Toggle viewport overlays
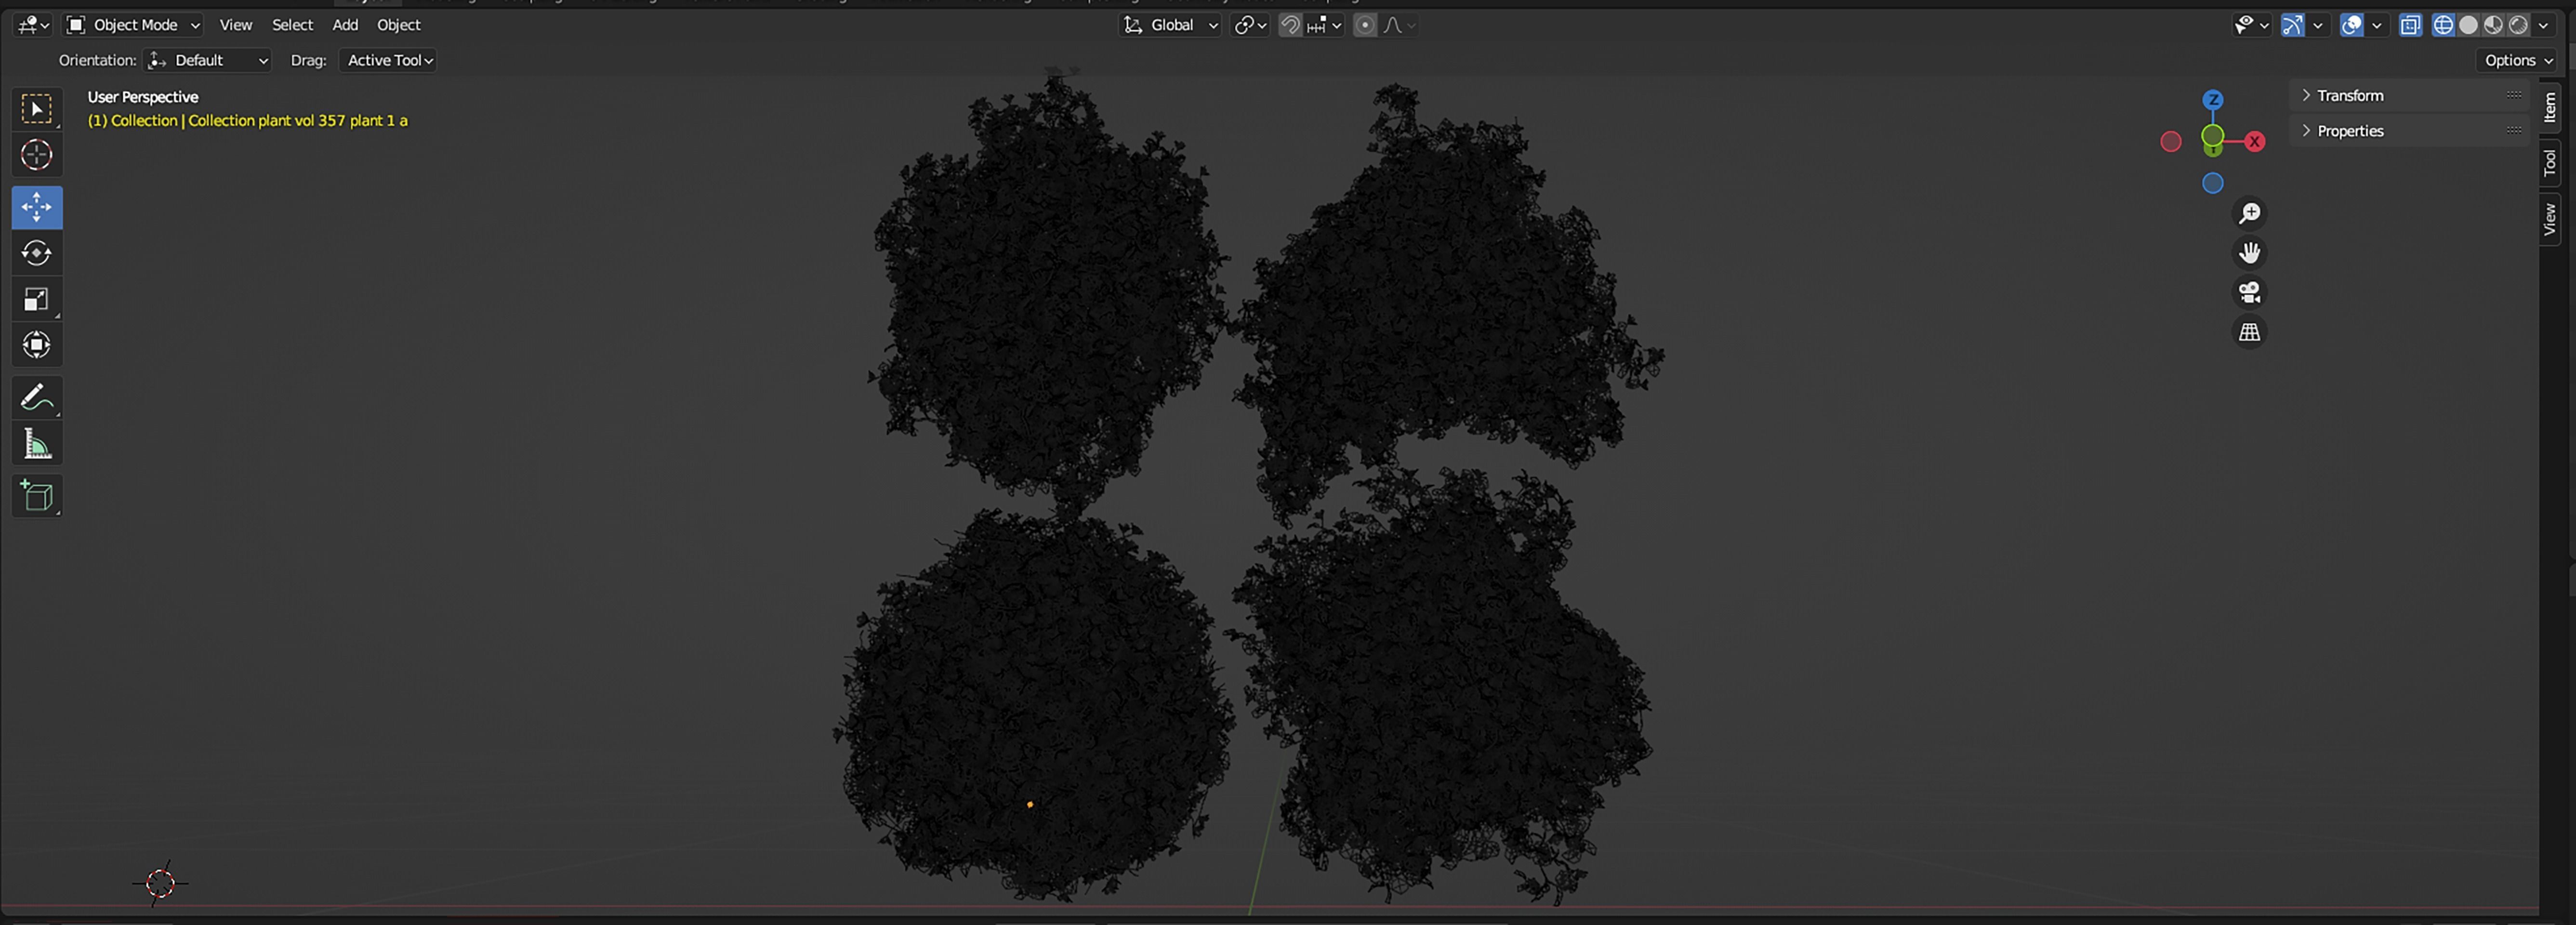Image resolution: width=2576 pixels, height=925 pixels. click(x=2352, y=25)
